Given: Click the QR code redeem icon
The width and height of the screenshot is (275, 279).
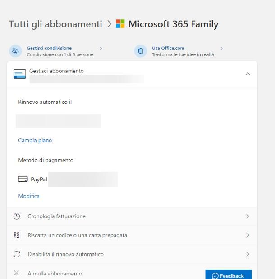Looking at the screenshot, I should [x=17, y=235].
